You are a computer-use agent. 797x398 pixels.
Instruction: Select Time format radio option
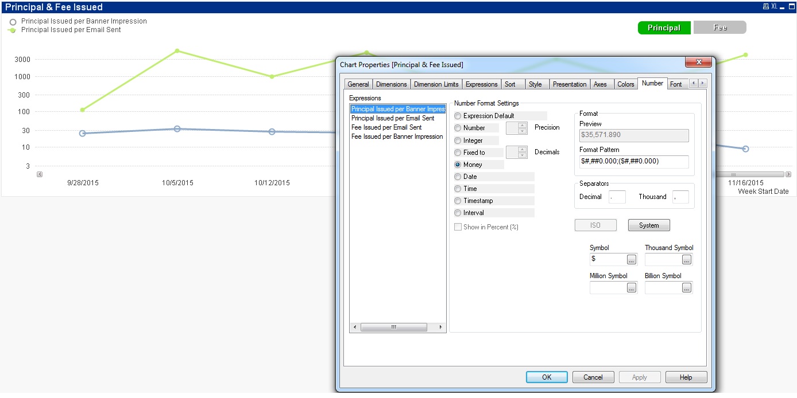[458, 189]
